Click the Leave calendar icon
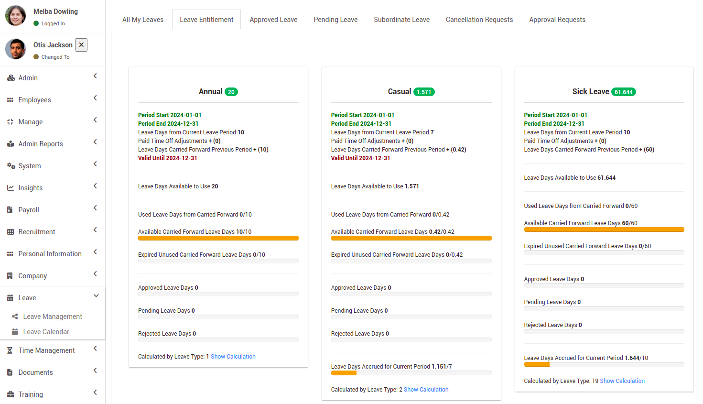The height and width of the screenshot is (404, 703). point(10,298)
